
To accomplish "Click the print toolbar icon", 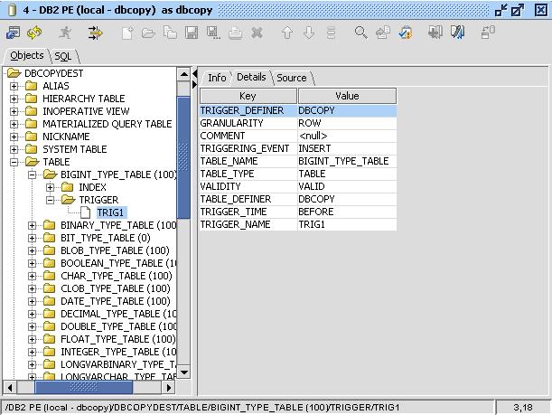I will [x=235, y=33].
